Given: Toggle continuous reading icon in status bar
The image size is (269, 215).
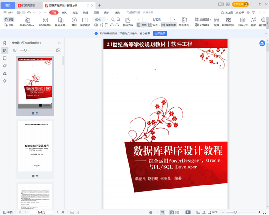Looking at the screenshot, I should click(x=162, y=212).
